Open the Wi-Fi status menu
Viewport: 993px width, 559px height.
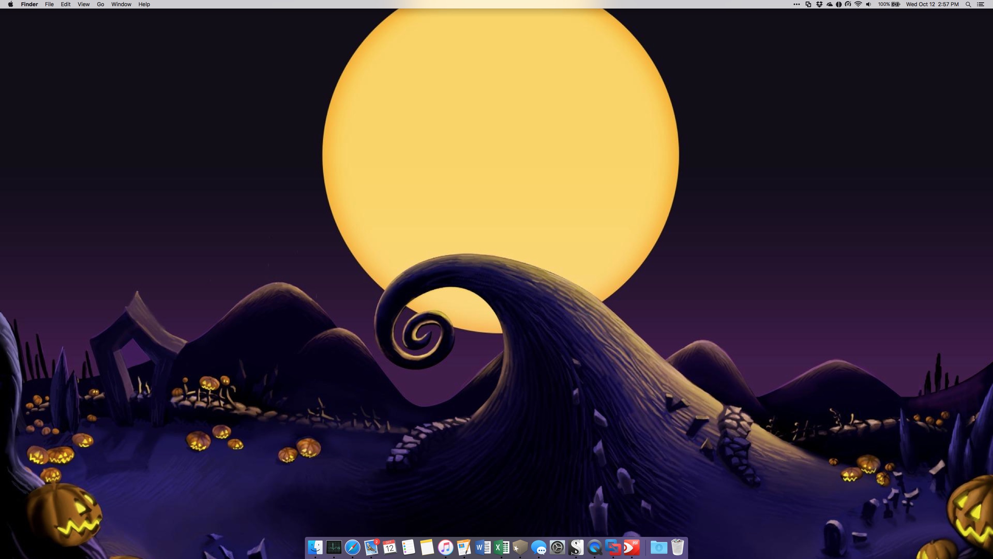(x=858, y=4)
